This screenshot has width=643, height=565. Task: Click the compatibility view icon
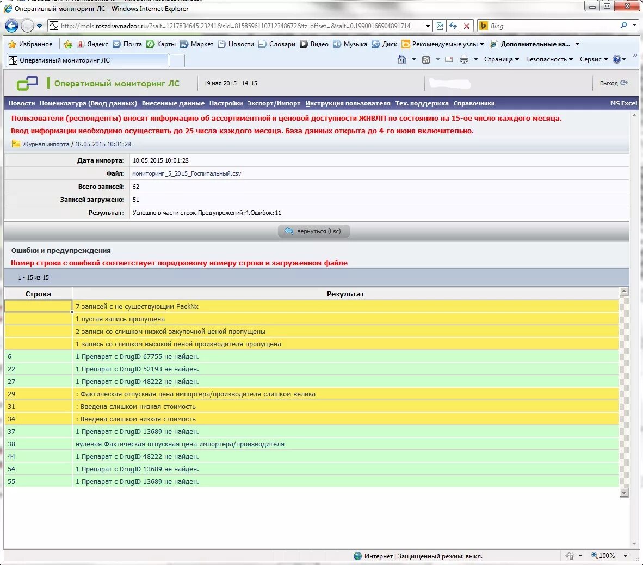(x=440, y=26)
